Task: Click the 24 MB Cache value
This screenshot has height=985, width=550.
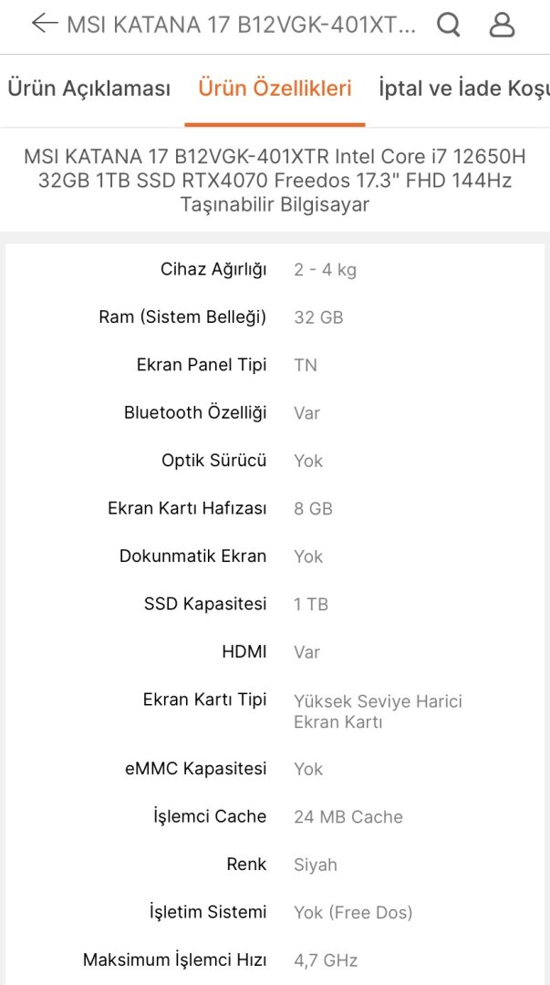Action: [x=348, y=816]
